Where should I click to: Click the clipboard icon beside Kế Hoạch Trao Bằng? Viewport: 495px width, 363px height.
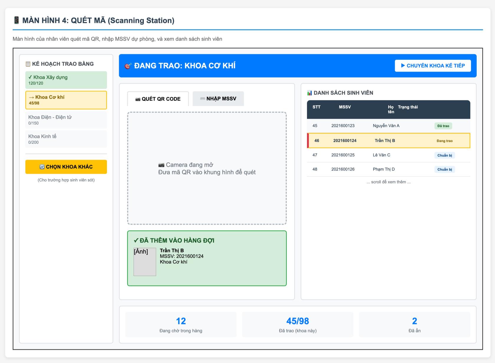tap(28, 64)
